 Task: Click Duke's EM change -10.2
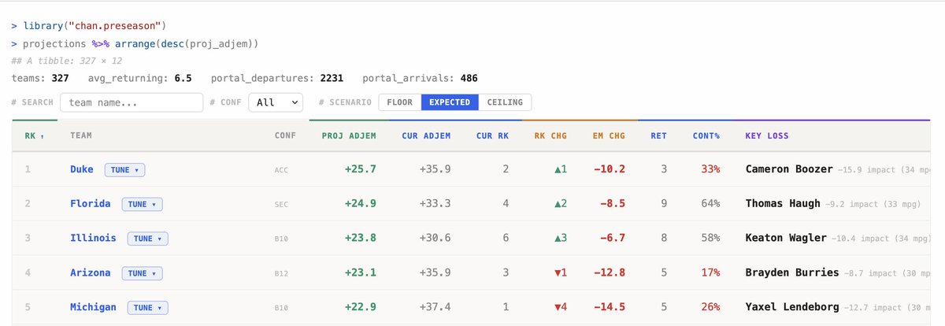(610, 169)
